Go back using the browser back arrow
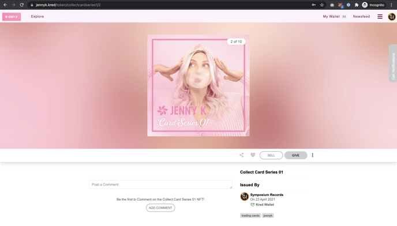 pos(5,5)
